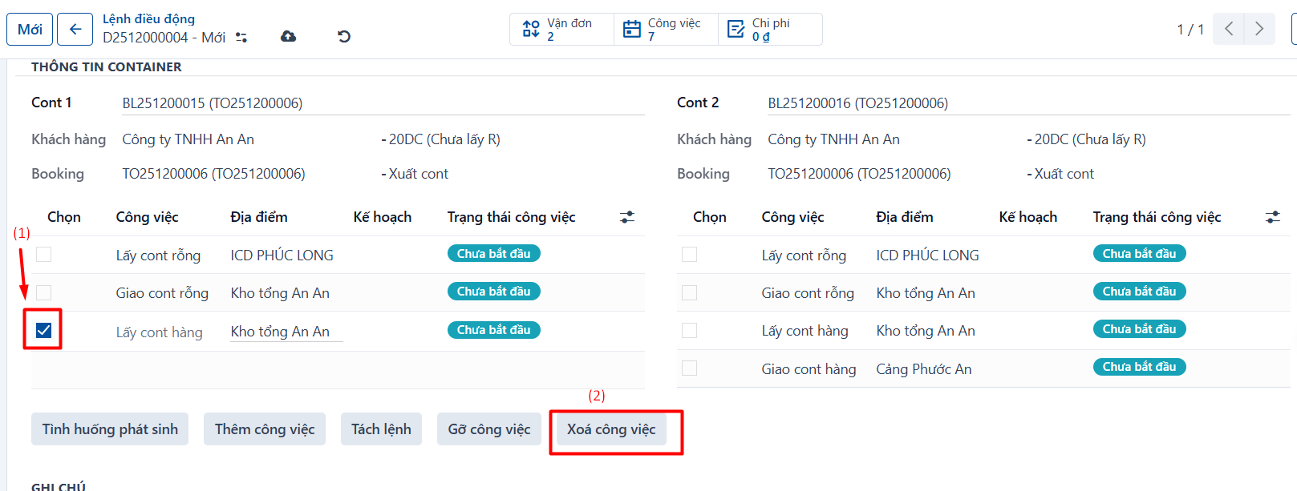Open Cont 1 column settings adjuster icon
The height and width of the screenshot is (491, 1297).
pos(627,217)
